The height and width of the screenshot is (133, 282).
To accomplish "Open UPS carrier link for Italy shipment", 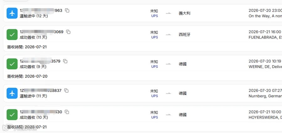I will (154, 16).
